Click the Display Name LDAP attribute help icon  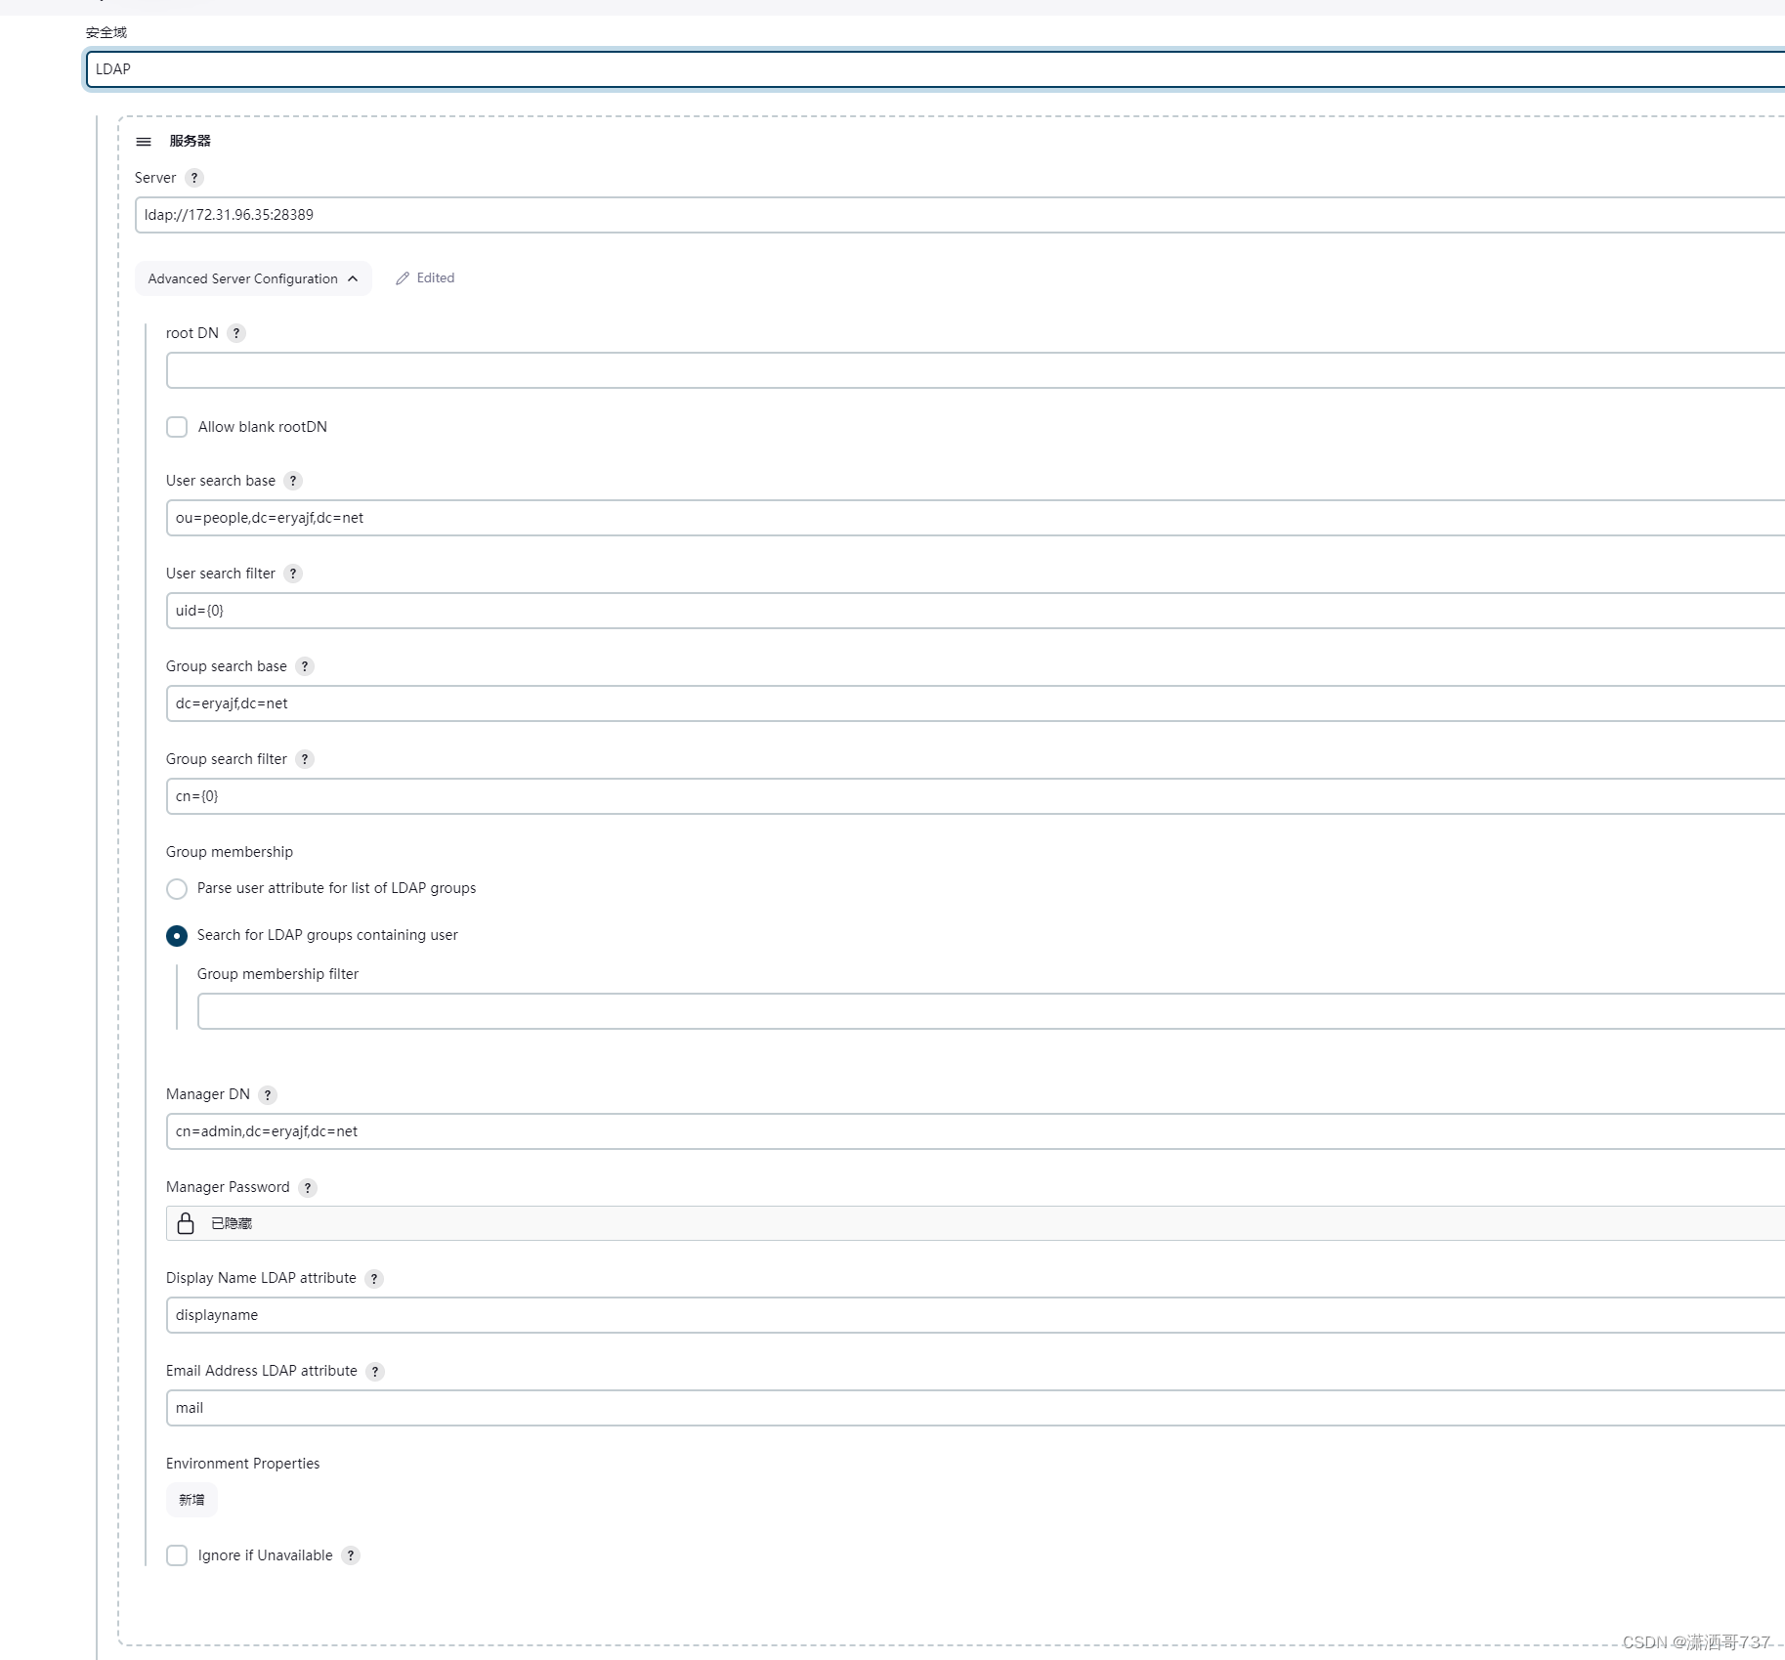(x=373, y=1278)
